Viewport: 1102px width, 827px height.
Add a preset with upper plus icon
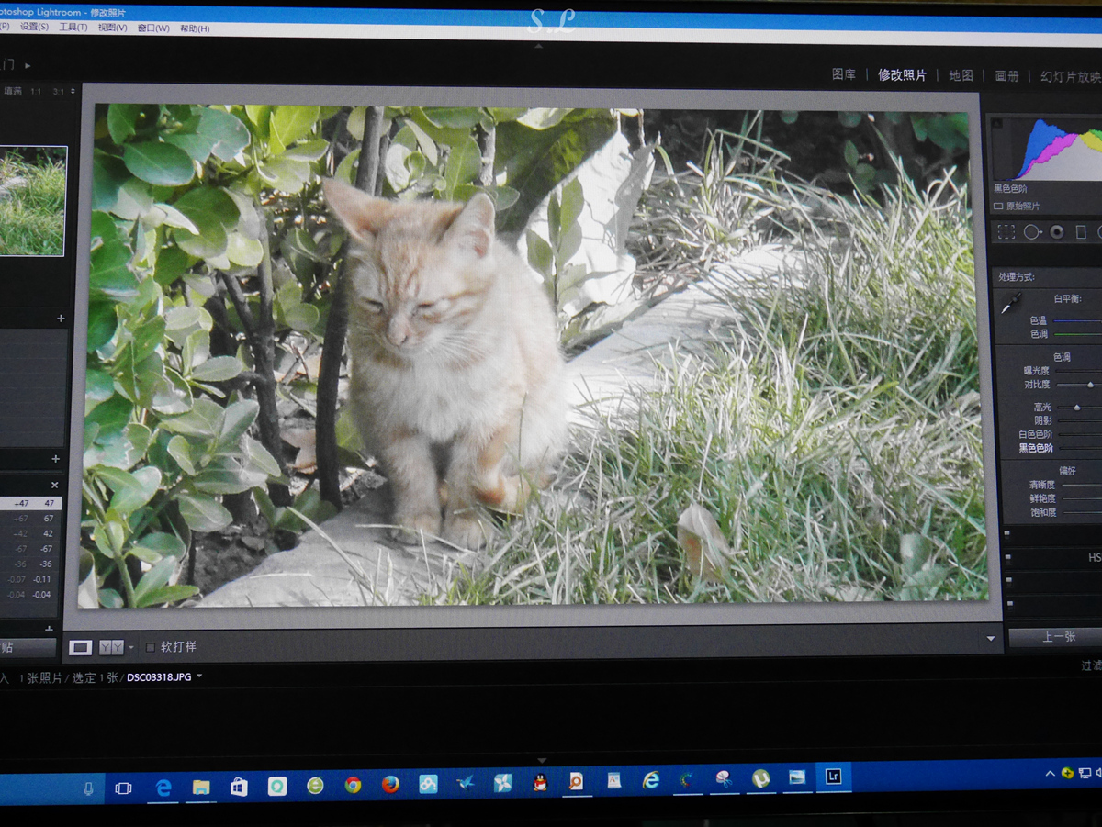(x=61, y=318)
